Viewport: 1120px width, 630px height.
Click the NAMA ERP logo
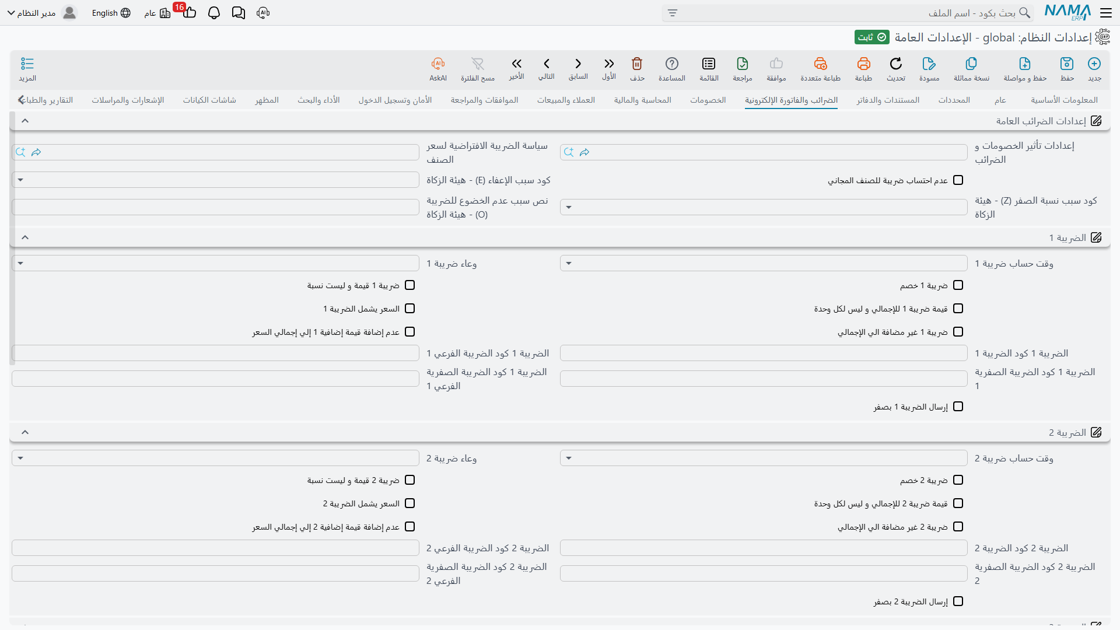[1067, 12]
